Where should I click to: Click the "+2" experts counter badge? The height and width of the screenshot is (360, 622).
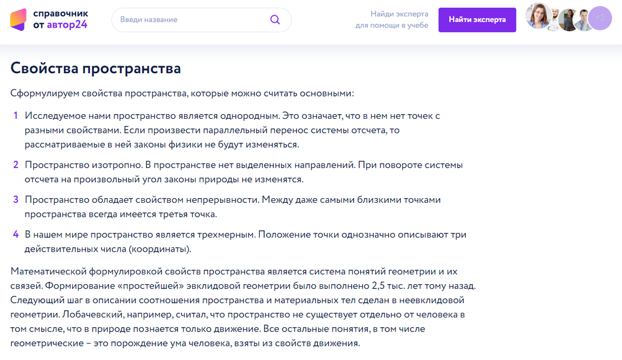click(x=601, y=17)
